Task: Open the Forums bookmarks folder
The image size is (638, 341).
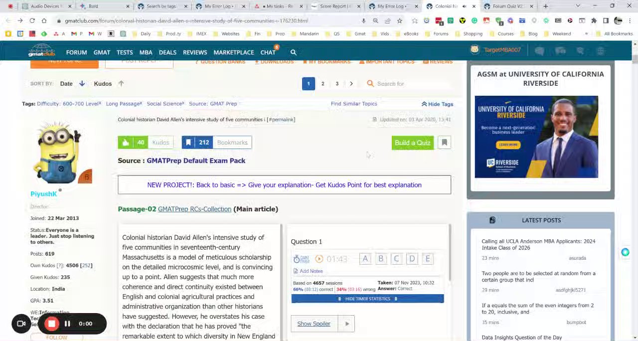Action: [436, 34]
